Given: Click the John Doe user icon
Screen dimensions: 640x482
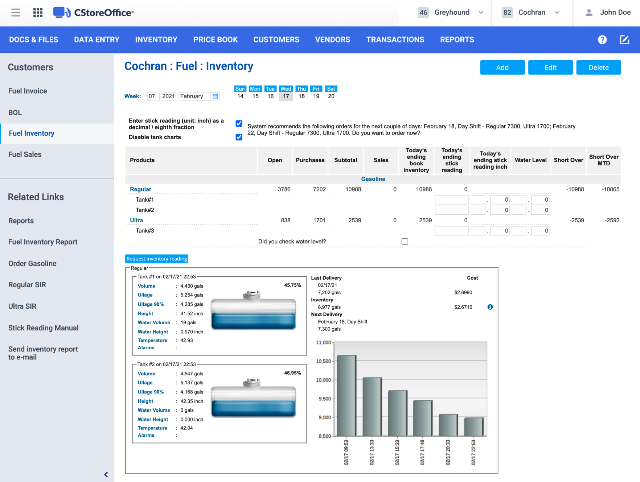Looking at the screenshot, I should click(588, 12).
